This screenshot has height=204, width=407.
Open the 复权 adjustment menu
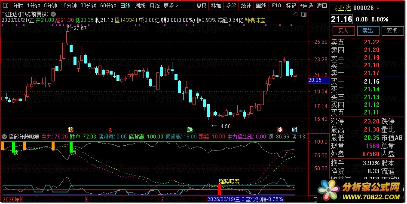tap(201, 6)
